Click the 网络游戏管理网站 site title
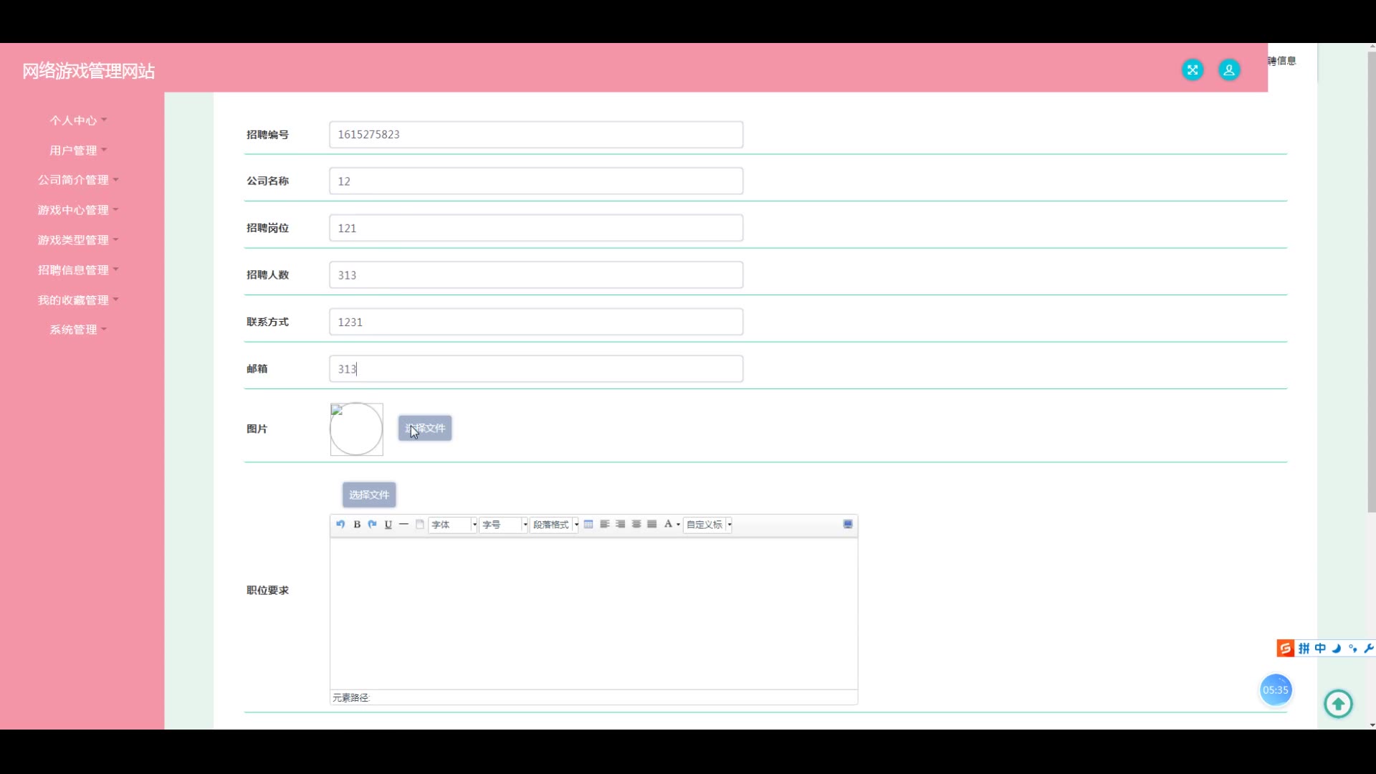Viewport: 1376px width, 774px height. [x=88, y=71]
